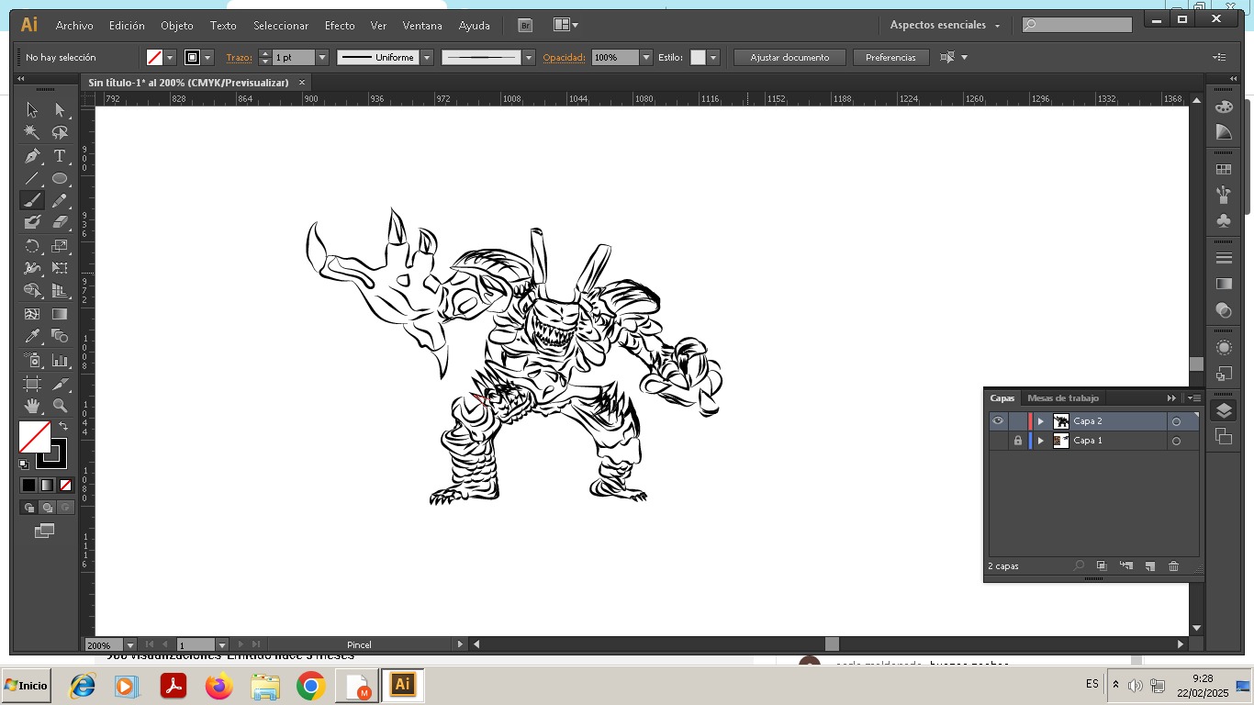Image resolution: width=1254 pixels, height=705 pixels.
Task: Click the Fill swatch in toolbox
Action: pos(35,437)
